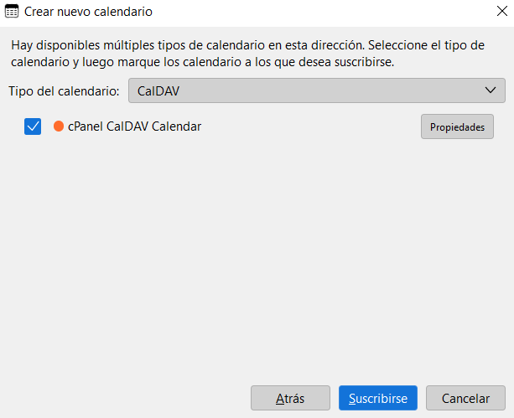Image resolution: width=514 pixels, height=418 pixels.
Task: Click the dropdown chevron arrow beside CalDAV
Action: (x=491, y=90)
